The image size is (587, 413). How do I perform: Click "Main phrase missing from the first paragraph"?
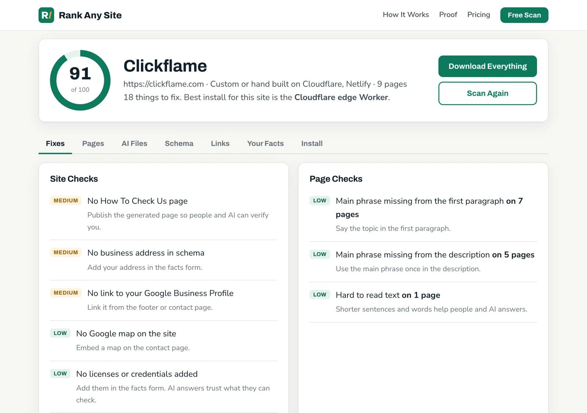420,201
